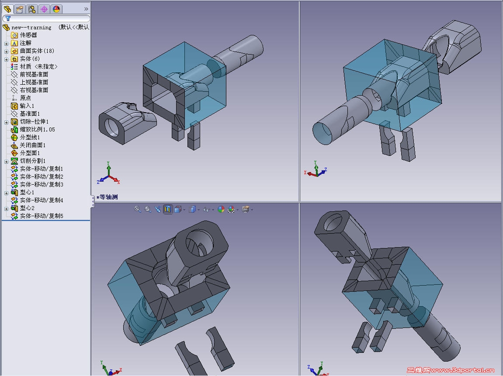Select the 缩放比例1.05 scale feature
The width and height of the screenshot is (503, 376).
[37, 129]
